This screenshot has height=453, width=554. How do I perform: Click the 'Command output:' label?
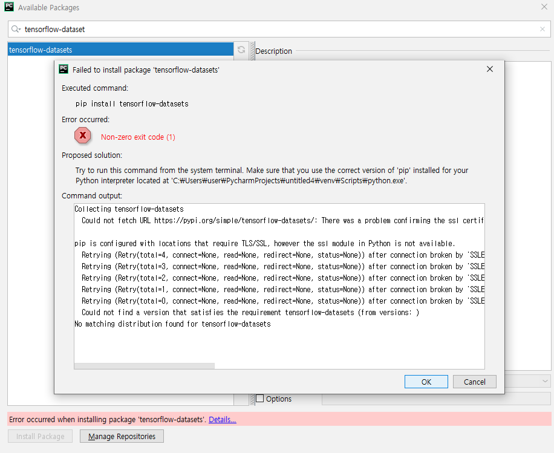pos(92,196)
